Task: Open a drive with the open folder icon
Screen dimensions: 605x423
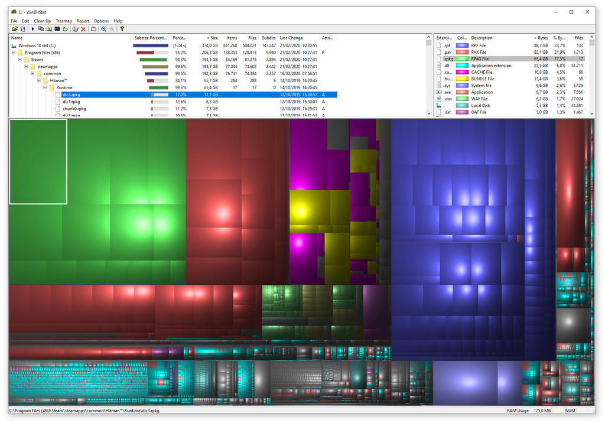Action: [x=15, y=28]
